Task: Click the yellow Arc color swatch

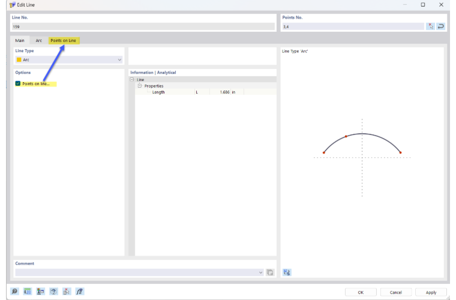Action: (19, 59)
